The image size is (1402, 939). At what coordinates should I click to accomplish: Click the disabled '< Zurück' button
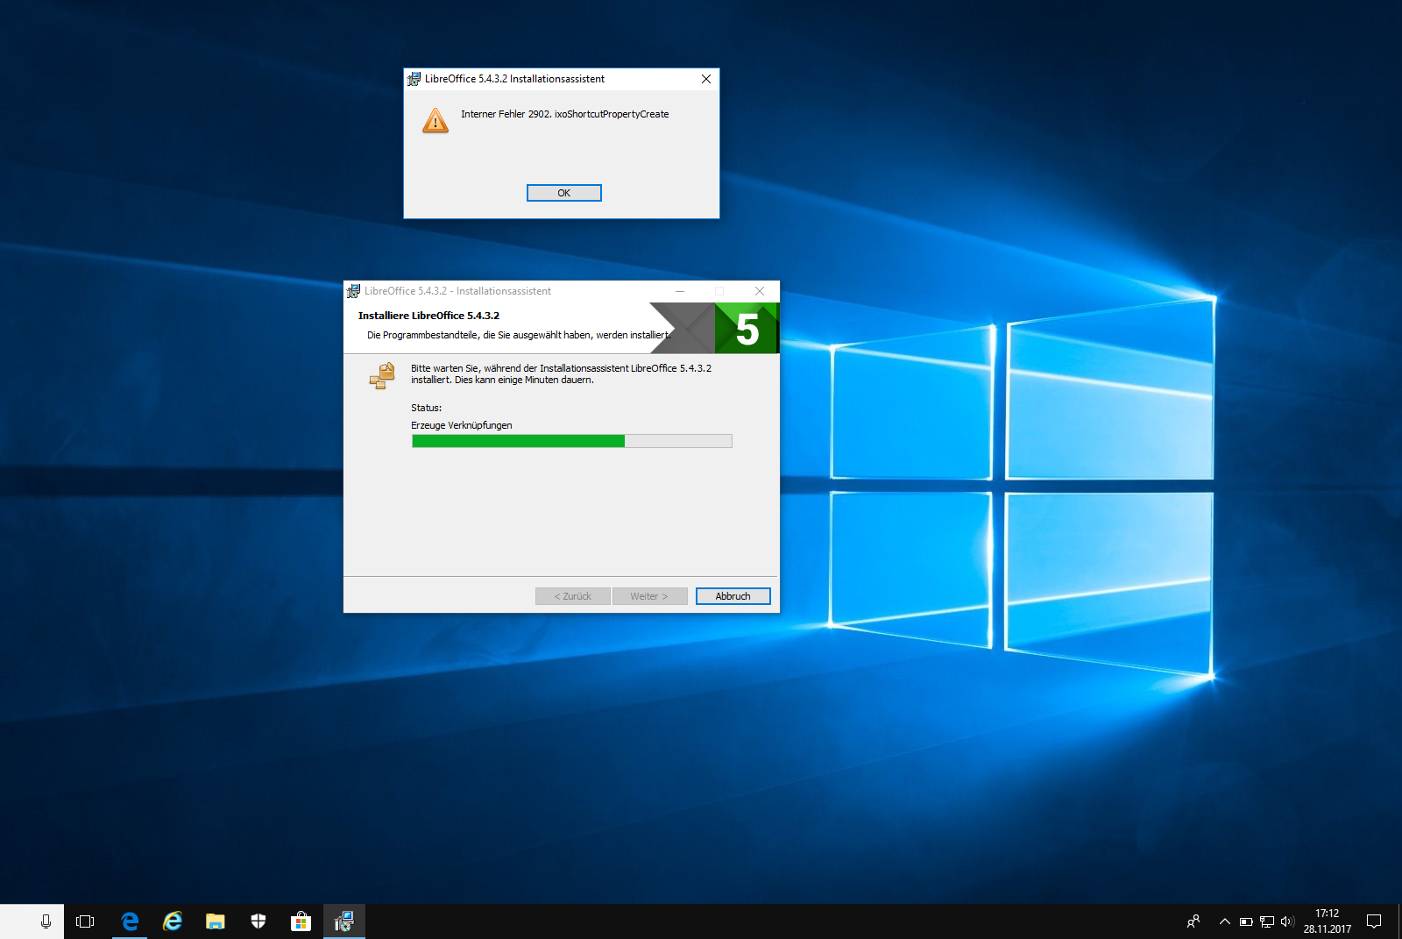pyautogui.click(x=572, y=596)
